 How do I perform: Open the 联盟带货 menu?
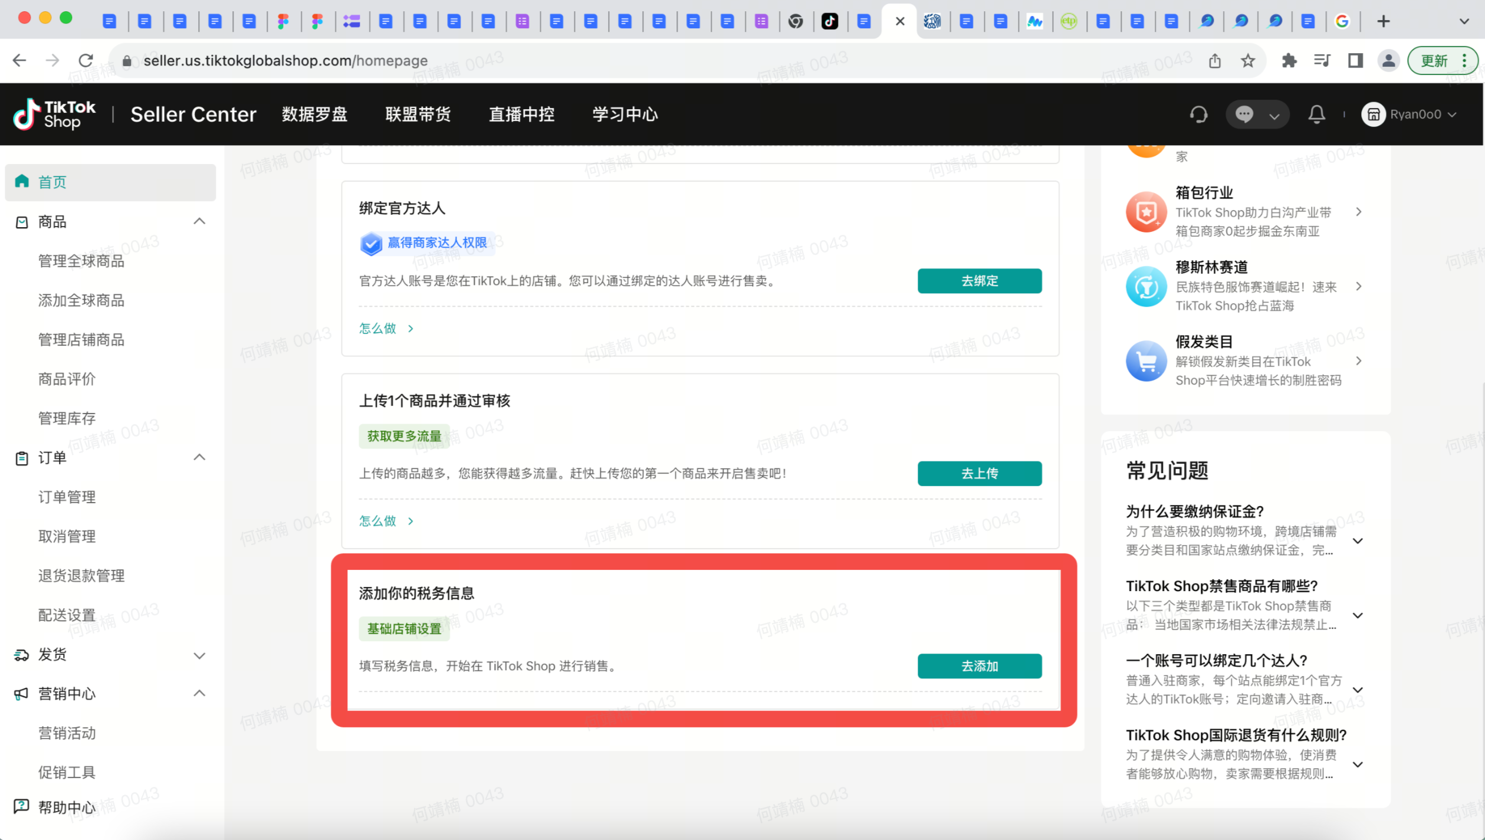pyautogui.click(x=418, y=114)
